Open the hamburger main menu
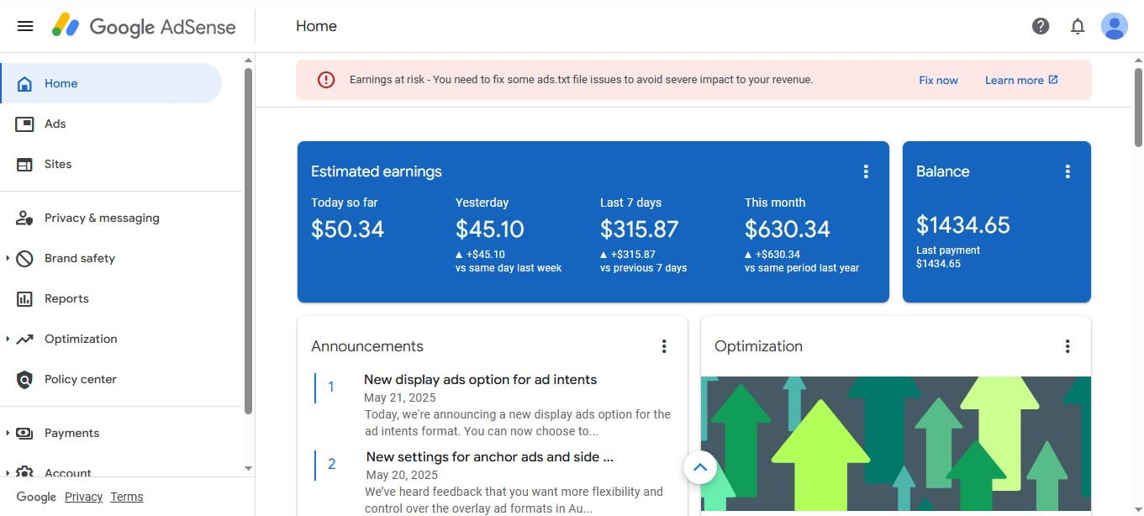Image resolution: width=1144 pixels, height=516 pixels. (x=25, y=26)
